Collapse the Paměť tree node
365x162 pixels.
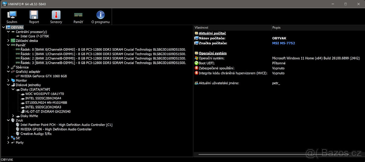tap(8, 45)
